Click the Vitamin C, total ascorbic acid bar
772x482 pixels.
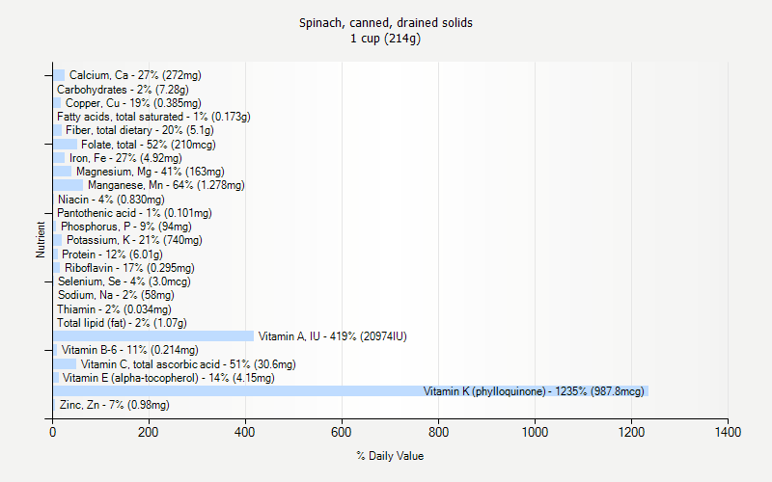pos(64,364)
